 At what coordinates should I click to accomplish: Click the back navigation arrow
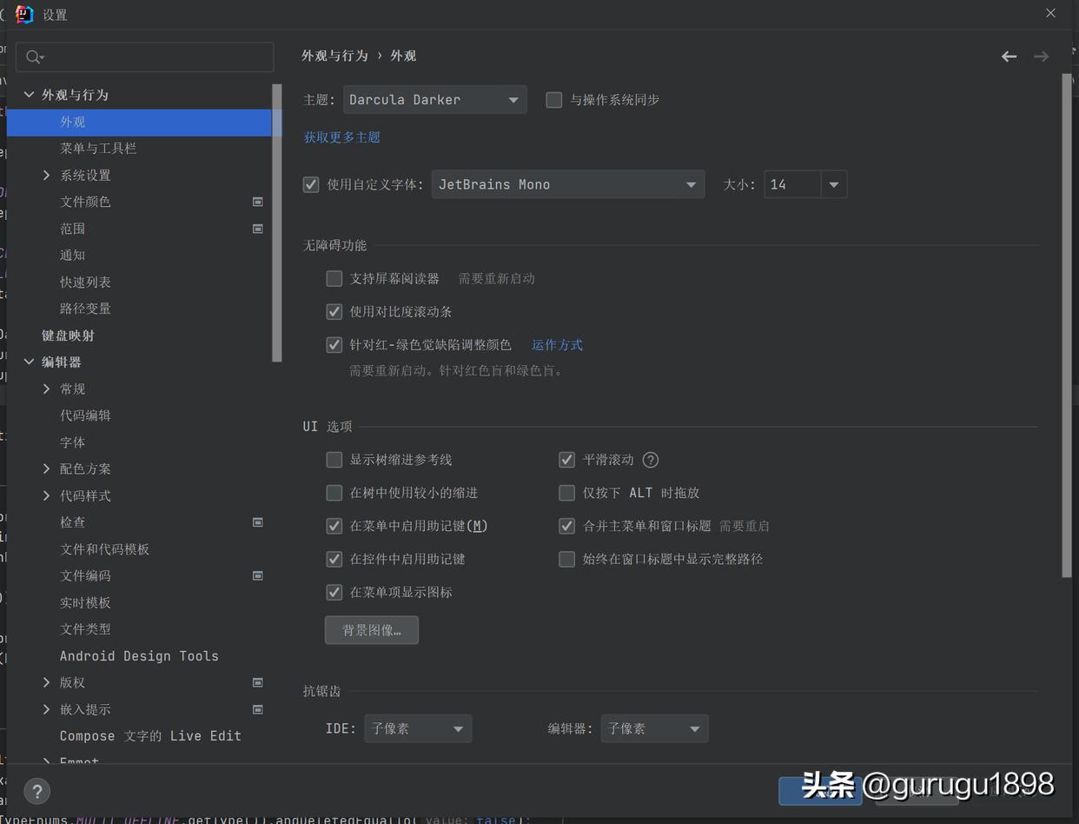coord(1009,56)
